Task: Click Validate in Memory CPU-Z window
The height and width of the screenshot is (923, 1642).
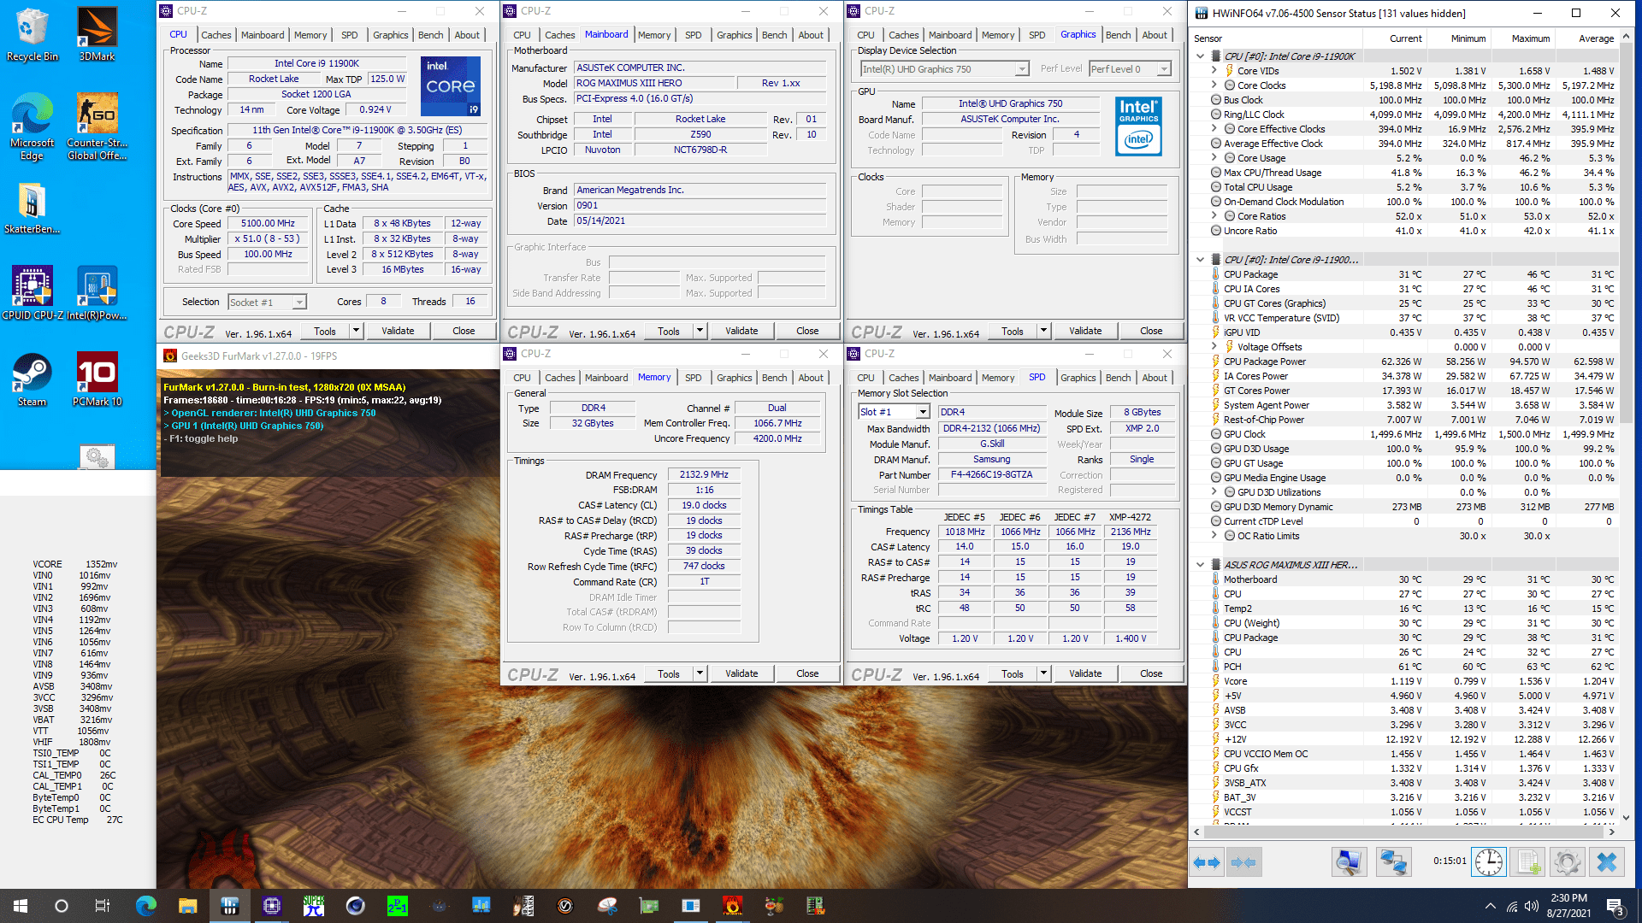Action: pyautogui.click(x=741, y=673)
